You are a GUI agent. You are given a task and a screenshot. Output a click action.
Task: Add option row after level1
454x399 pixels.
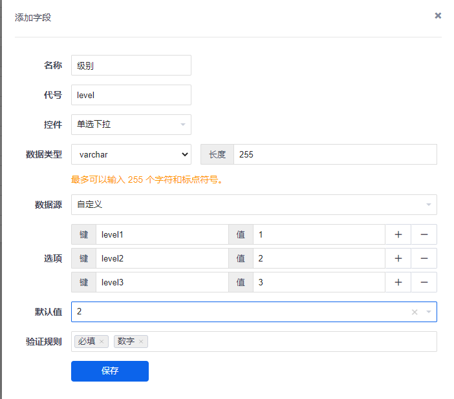point(398,234)
